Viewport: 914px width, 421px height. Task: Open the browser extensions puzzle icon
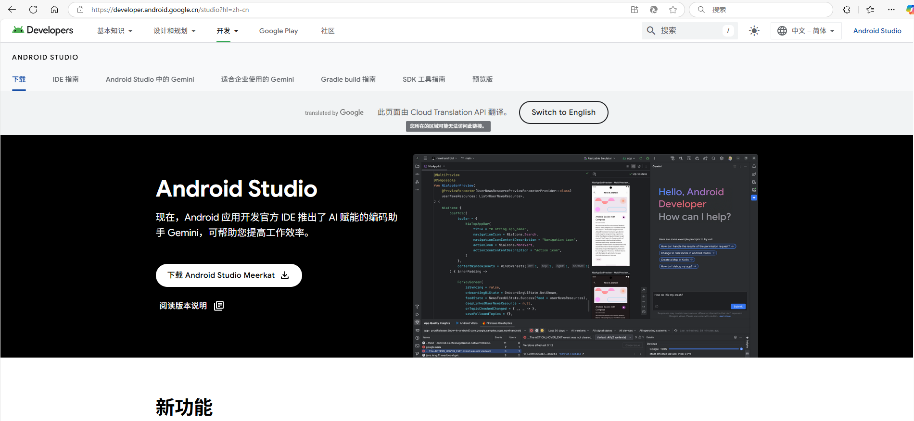[847, 10]
